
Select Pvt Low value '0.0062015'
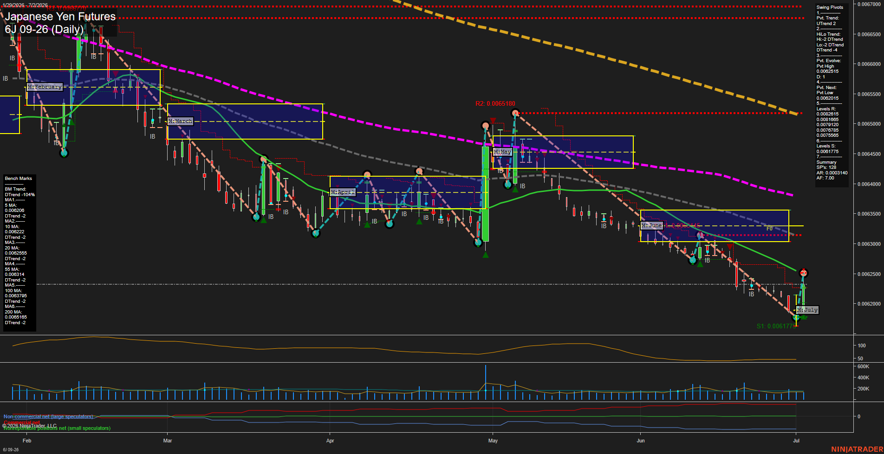[x=828, y=98]
